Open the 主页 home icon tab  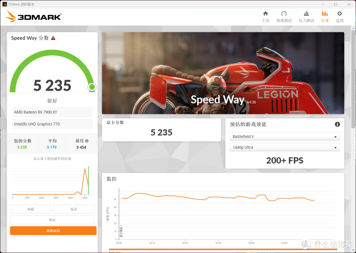pyautogui.click(x=265, y=16)
